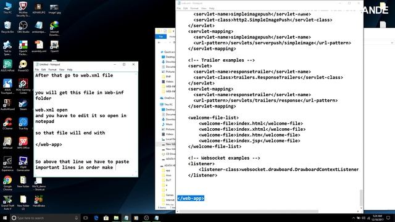Open Microsoft Edge from taskbar
Image resolution: width=395 pixels, height=222 pixels.
click(96, 218)
